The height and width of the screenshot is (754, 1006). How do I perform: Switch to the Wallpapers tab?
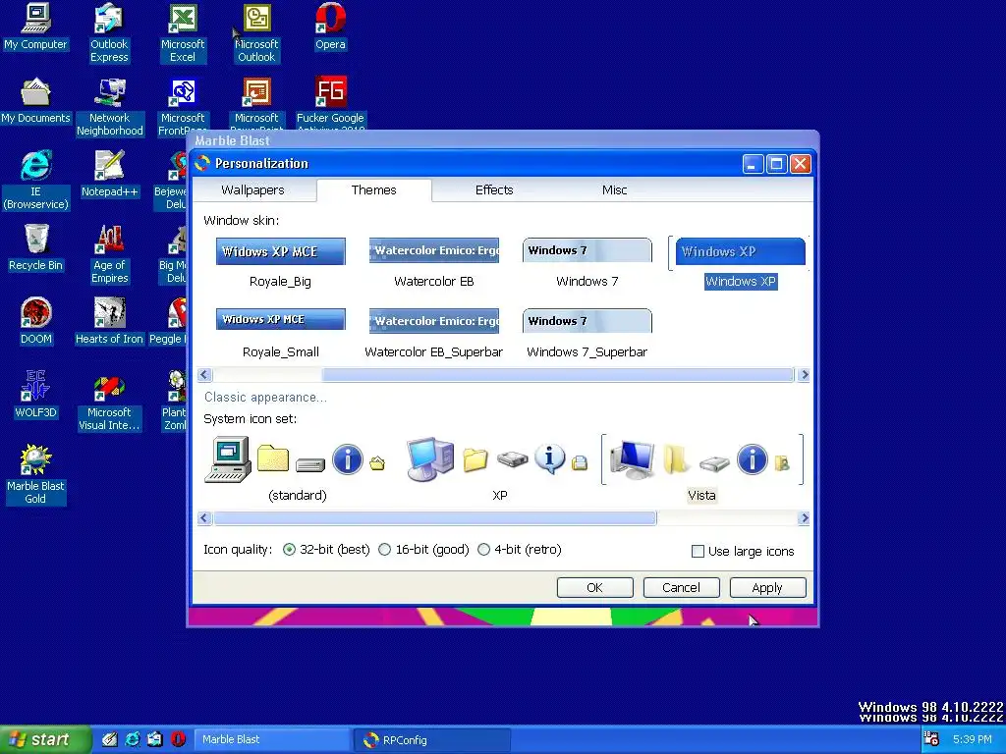[x=252, y=189]
